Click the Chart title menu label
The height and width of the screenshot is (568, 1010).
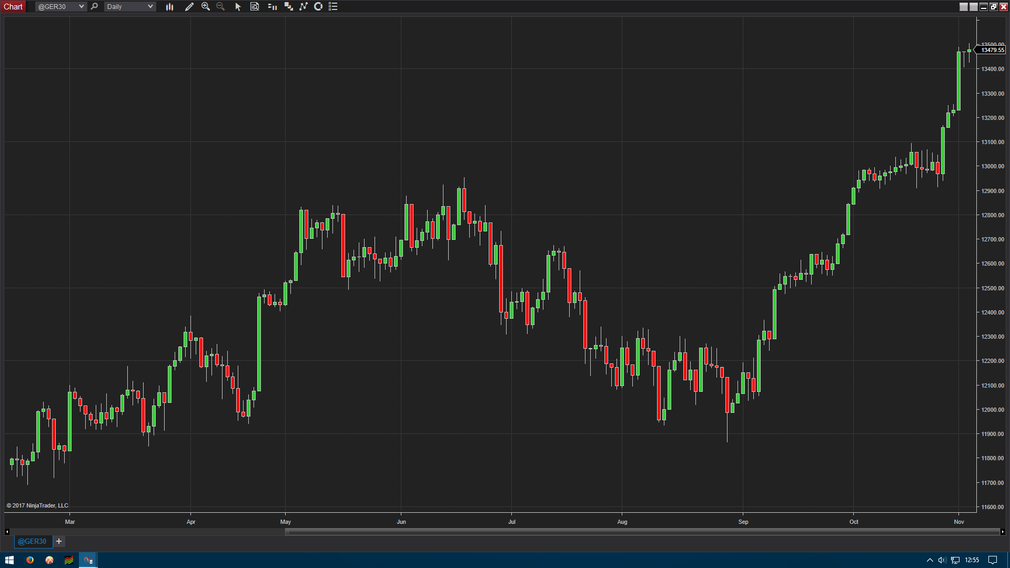coord(13,7)
